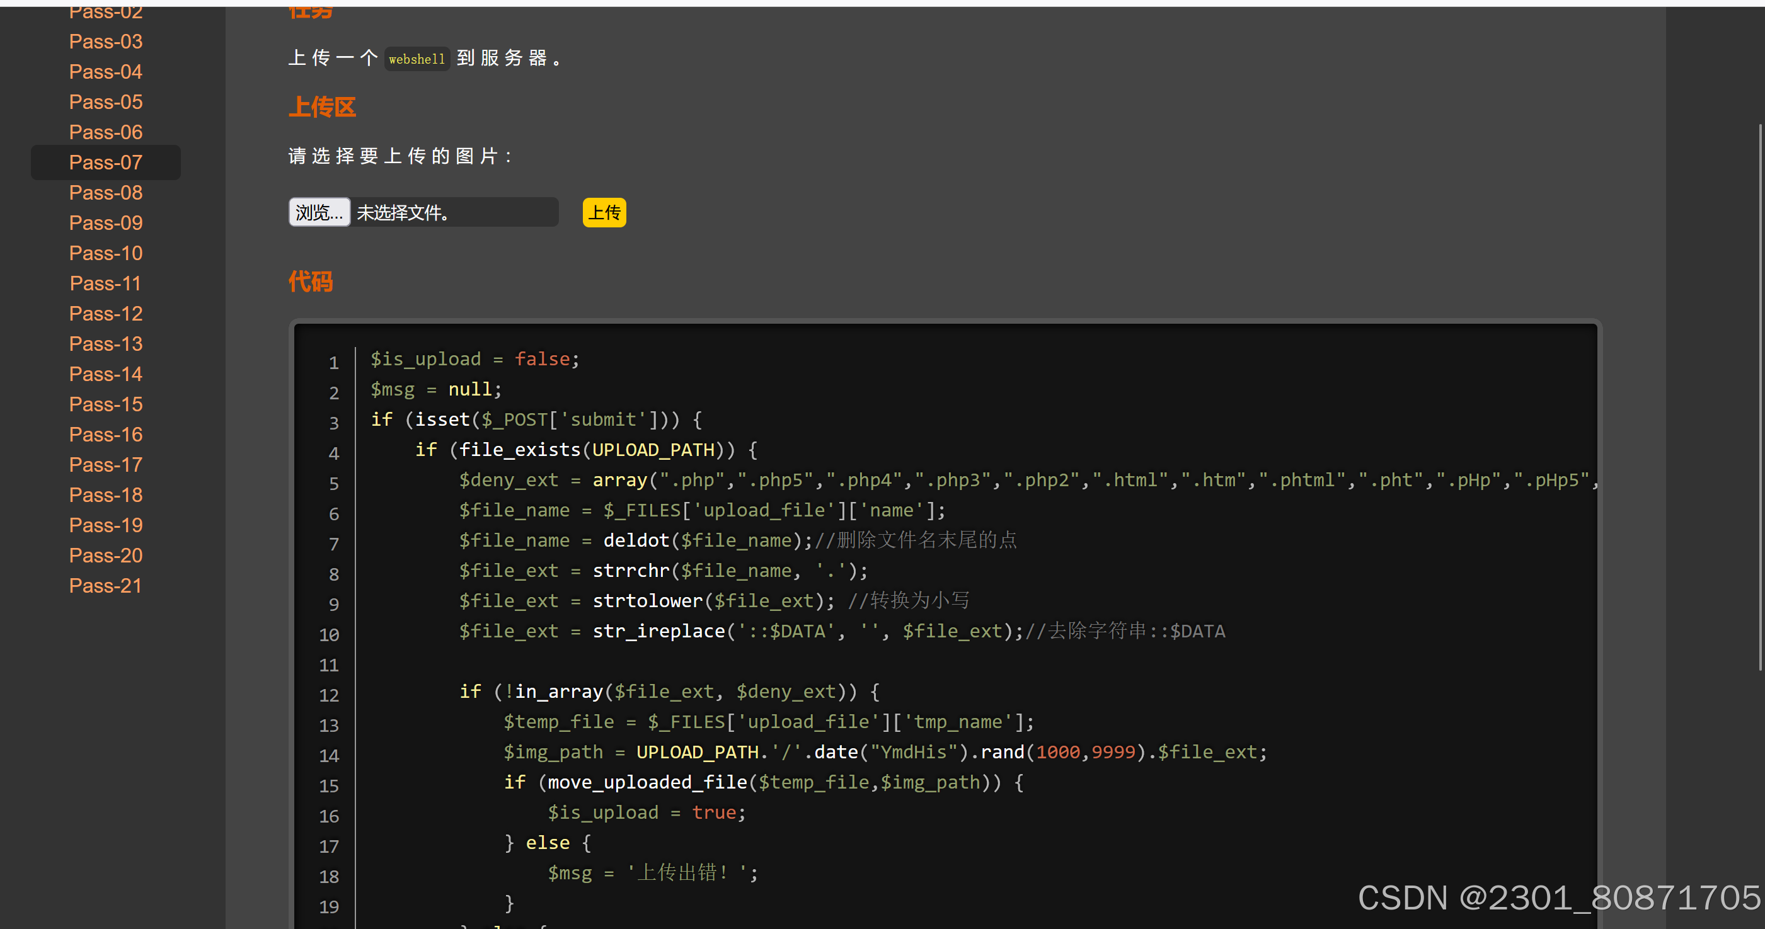
Task: Open the Pass-20 level
Action: click(105, 556)
